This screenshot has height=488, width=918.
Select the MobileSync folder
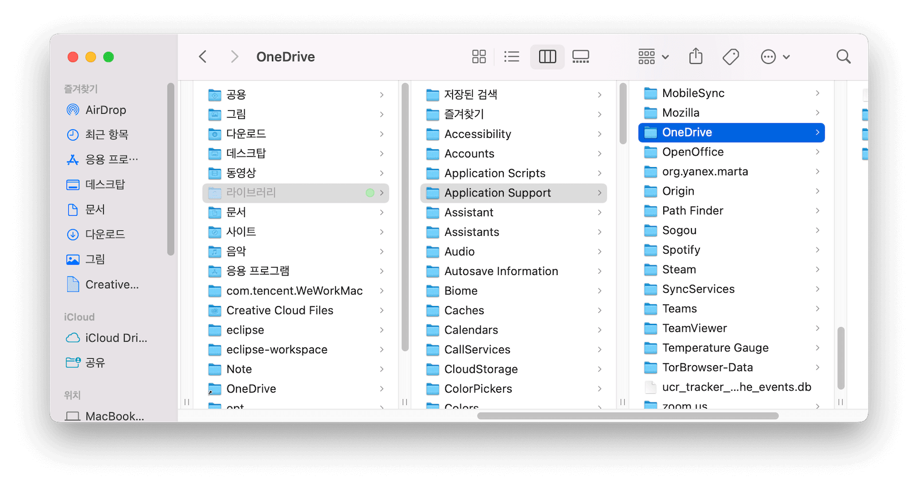(x=732, y=93)
